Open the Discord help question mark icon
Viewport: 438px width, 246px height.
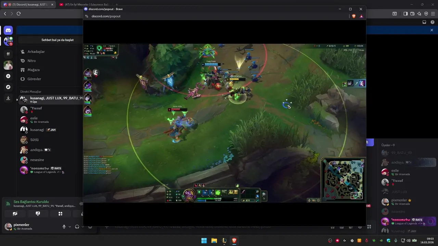click(432, 22)
